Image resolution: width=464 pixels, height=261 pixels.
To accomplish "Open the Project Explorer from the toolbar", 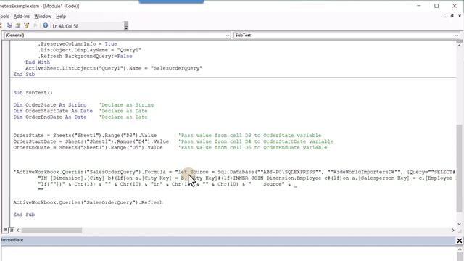I will [x=9, y=26].
